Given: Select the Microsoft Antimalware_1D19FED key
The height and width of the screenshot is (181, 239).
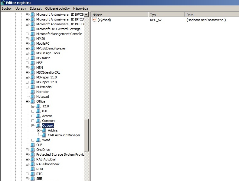Looking at the screenshot, I should pos(60,24).
